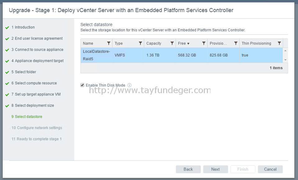Sort by Name column header

88,43
